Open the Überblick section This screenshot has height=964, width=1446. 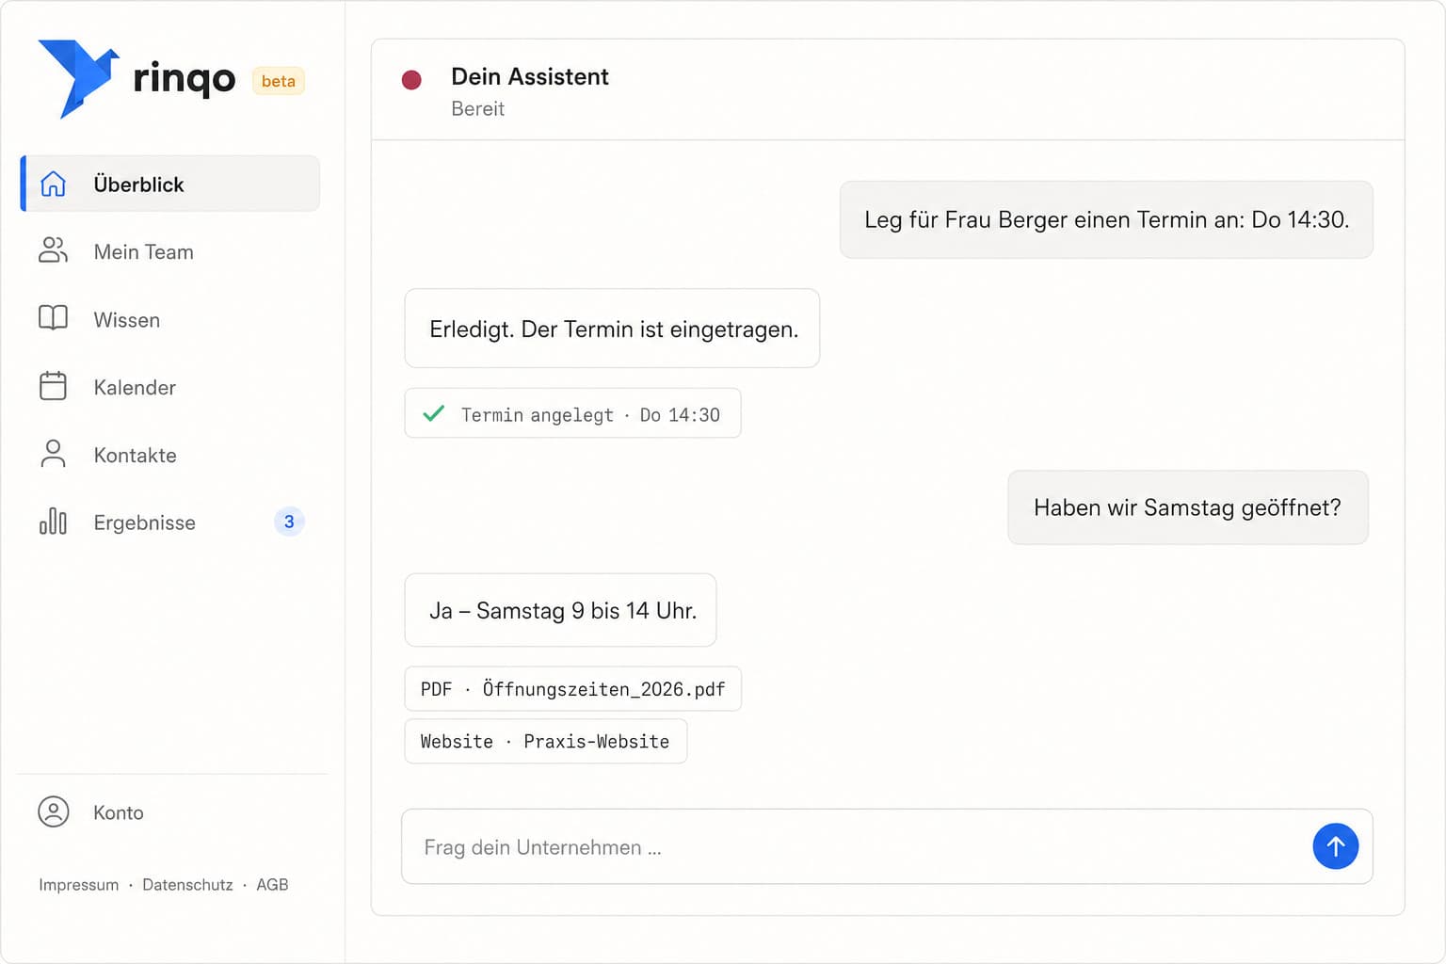[171, 184]
